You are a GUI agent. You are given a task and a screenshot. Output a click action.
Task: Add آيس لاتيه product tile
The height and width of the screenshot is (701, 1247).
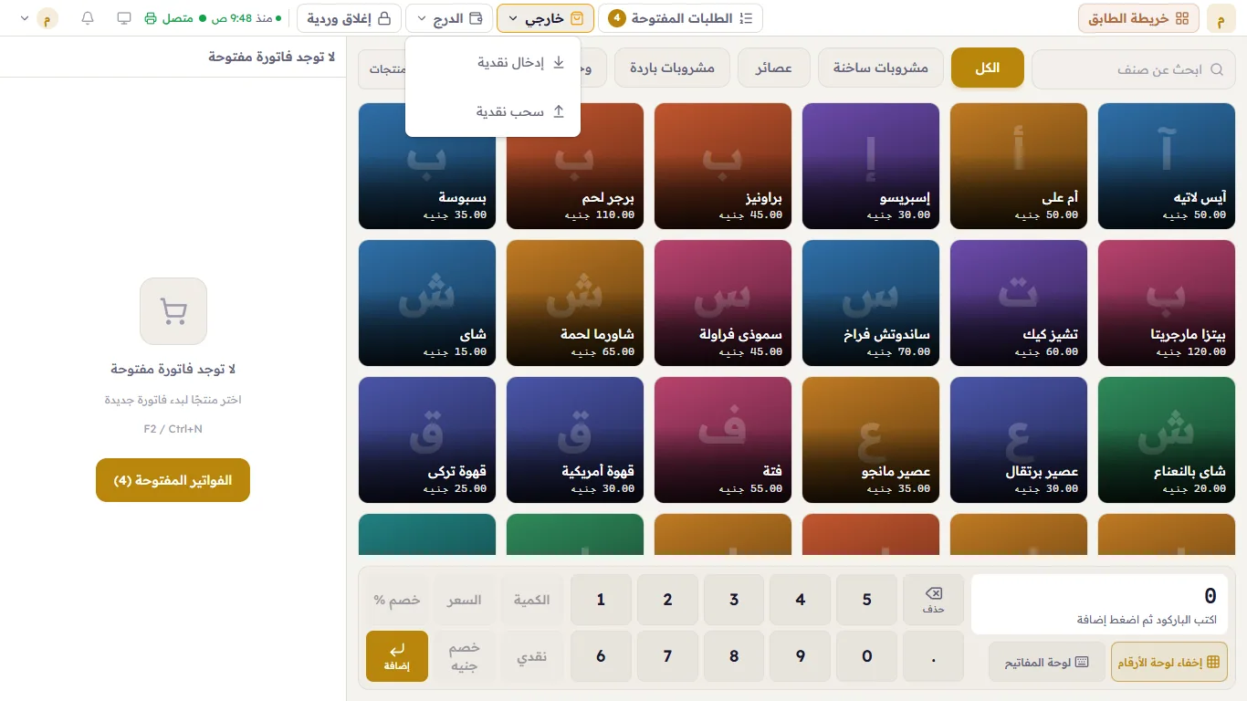click(x=1166, y=166)
